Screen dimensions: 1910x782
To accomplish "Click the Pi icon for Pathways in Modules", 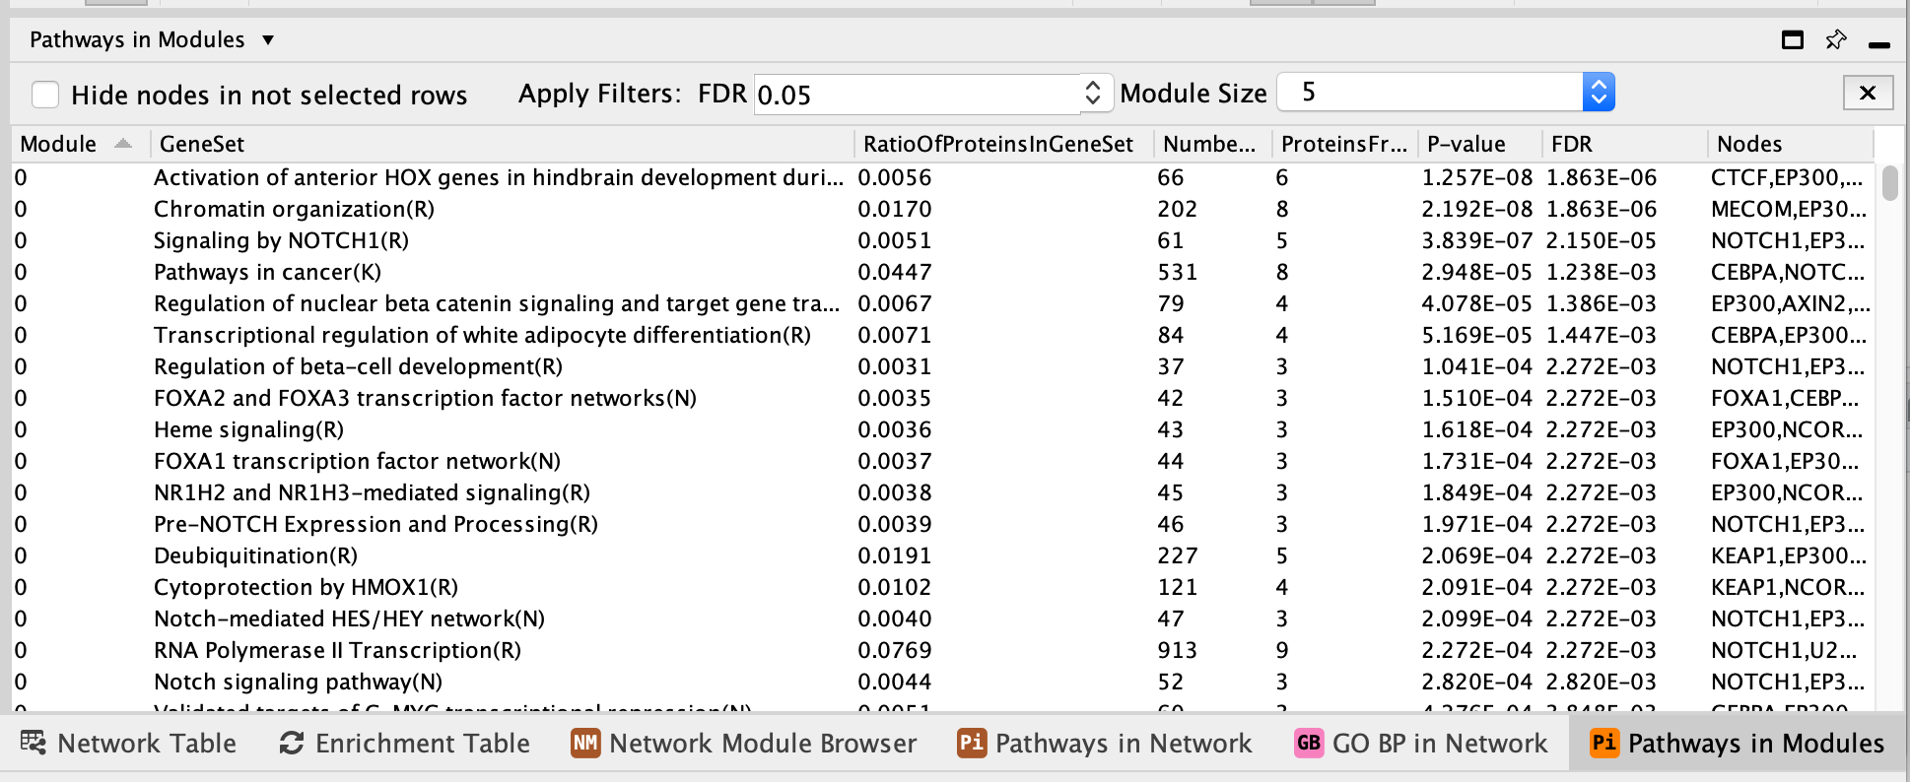I will click(1604, 743).
